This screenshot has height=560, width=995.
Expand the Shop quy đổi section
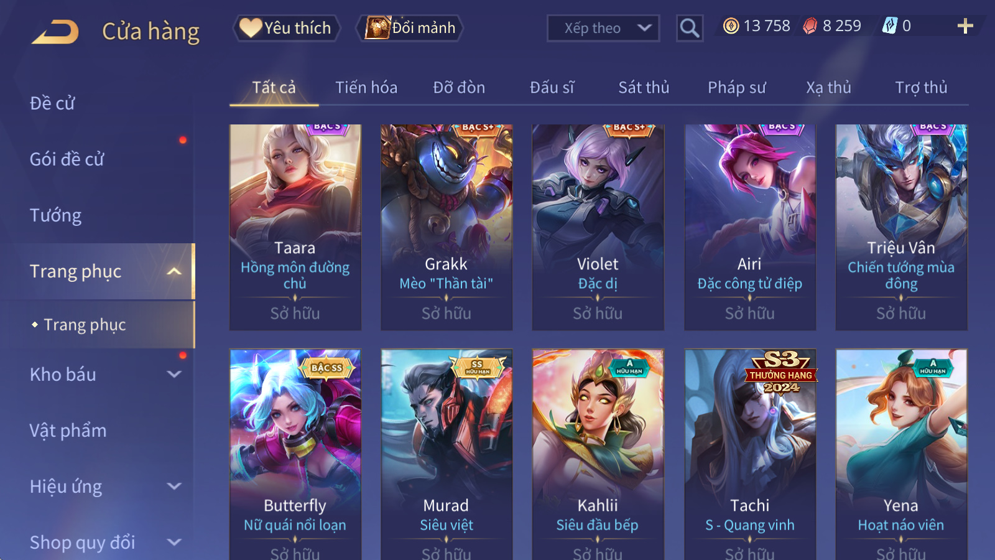click(175, 542)
